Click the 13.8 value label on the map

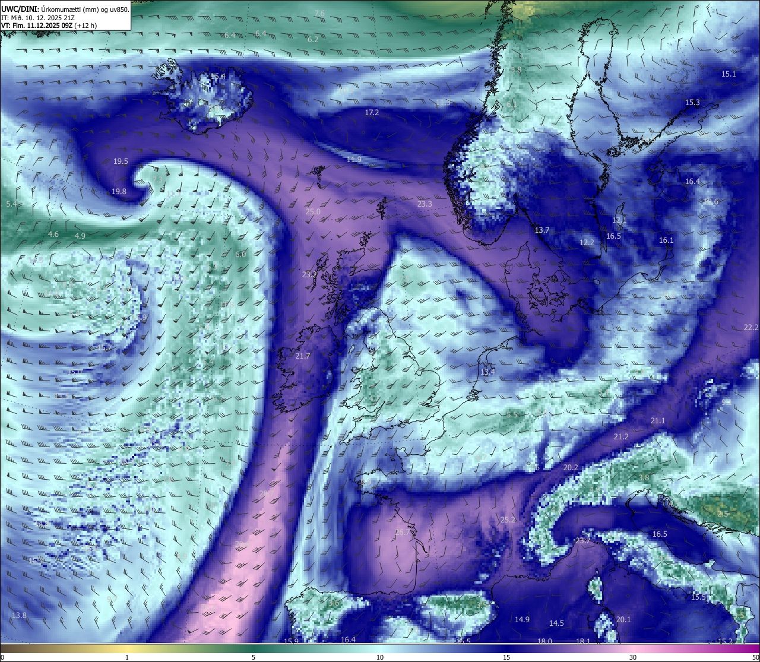[x=20, y=616]
